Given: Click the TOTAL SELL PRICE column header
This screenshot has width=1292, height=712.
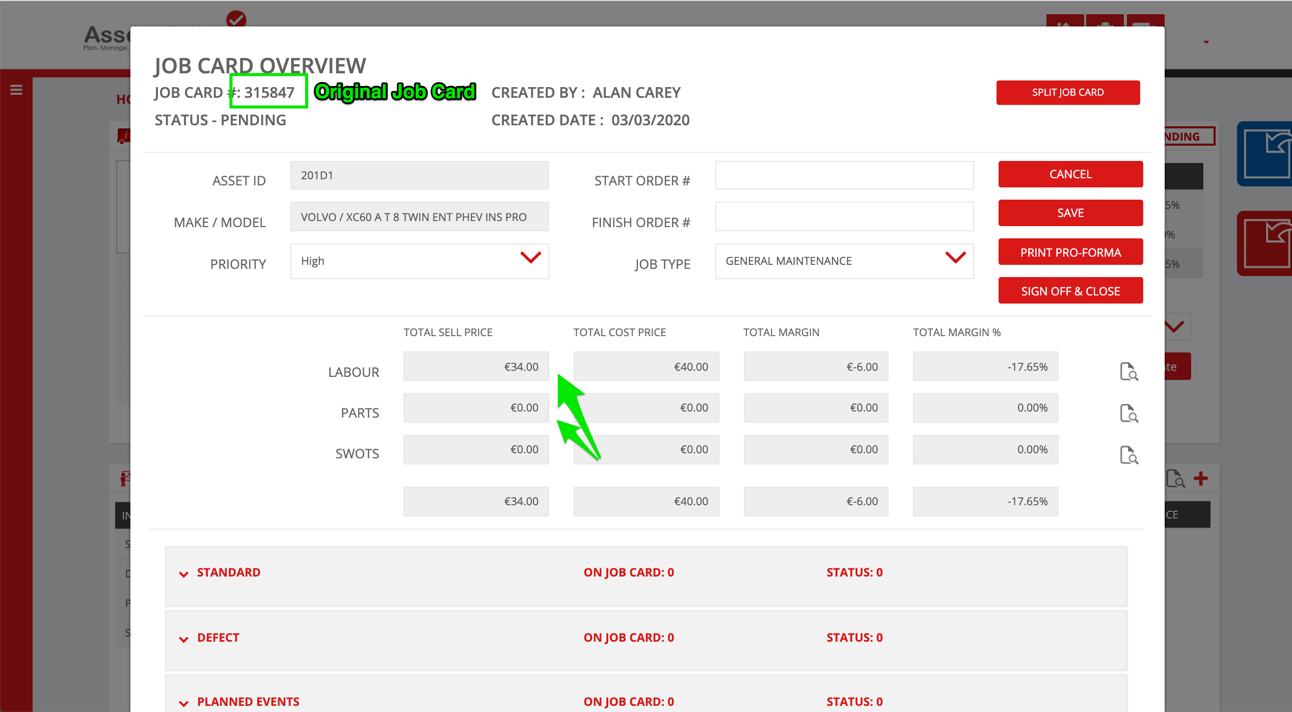Looking at the screenshot, I should point(448,333).
